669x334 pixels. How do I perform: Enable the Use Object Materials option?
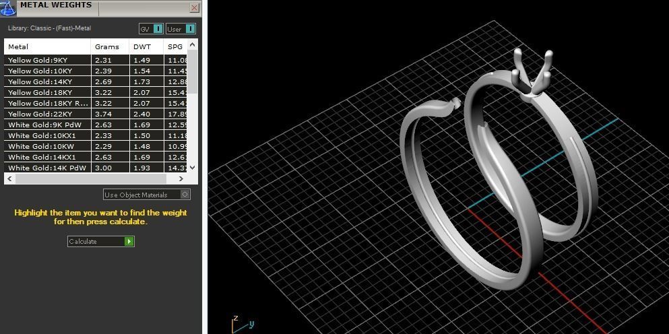tap(147, 195)
